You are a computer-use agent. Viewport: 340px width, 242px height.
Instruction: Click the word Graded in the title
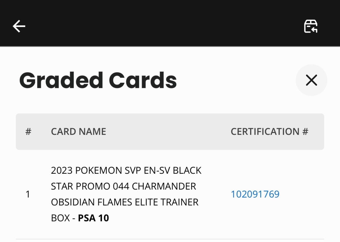point(61,80)
